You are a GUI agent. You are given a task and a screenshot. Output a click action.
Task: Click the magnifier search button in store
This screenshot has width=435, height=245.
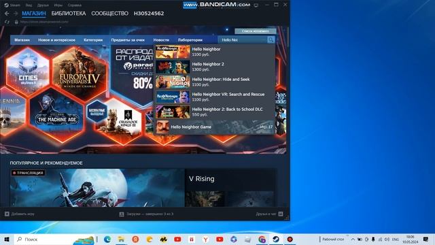pyautogui.click(x=271, y=40)
